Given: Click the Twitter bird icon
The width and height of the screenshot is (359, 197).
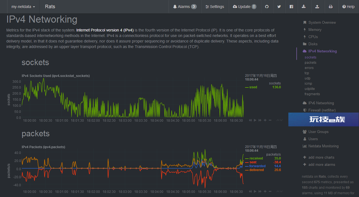Looking at the screenshot, I should coord(279,7).
